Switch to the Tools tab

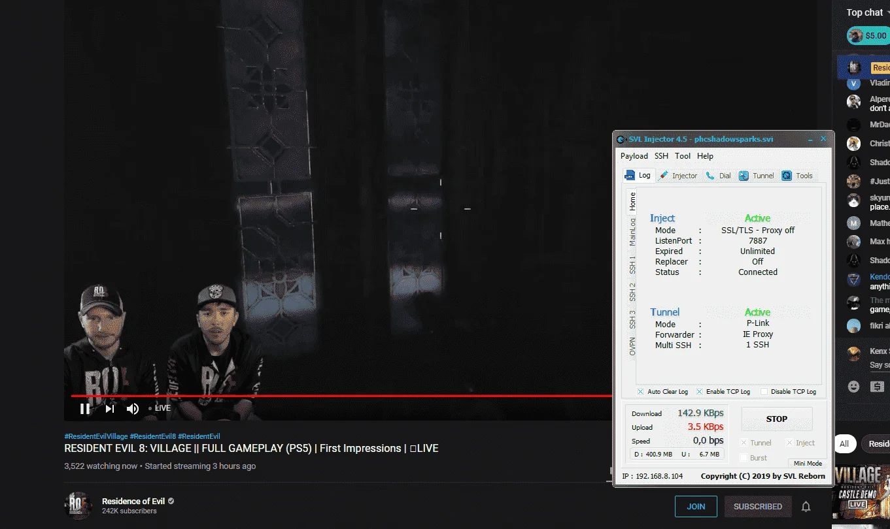click(x=797, y=176)
